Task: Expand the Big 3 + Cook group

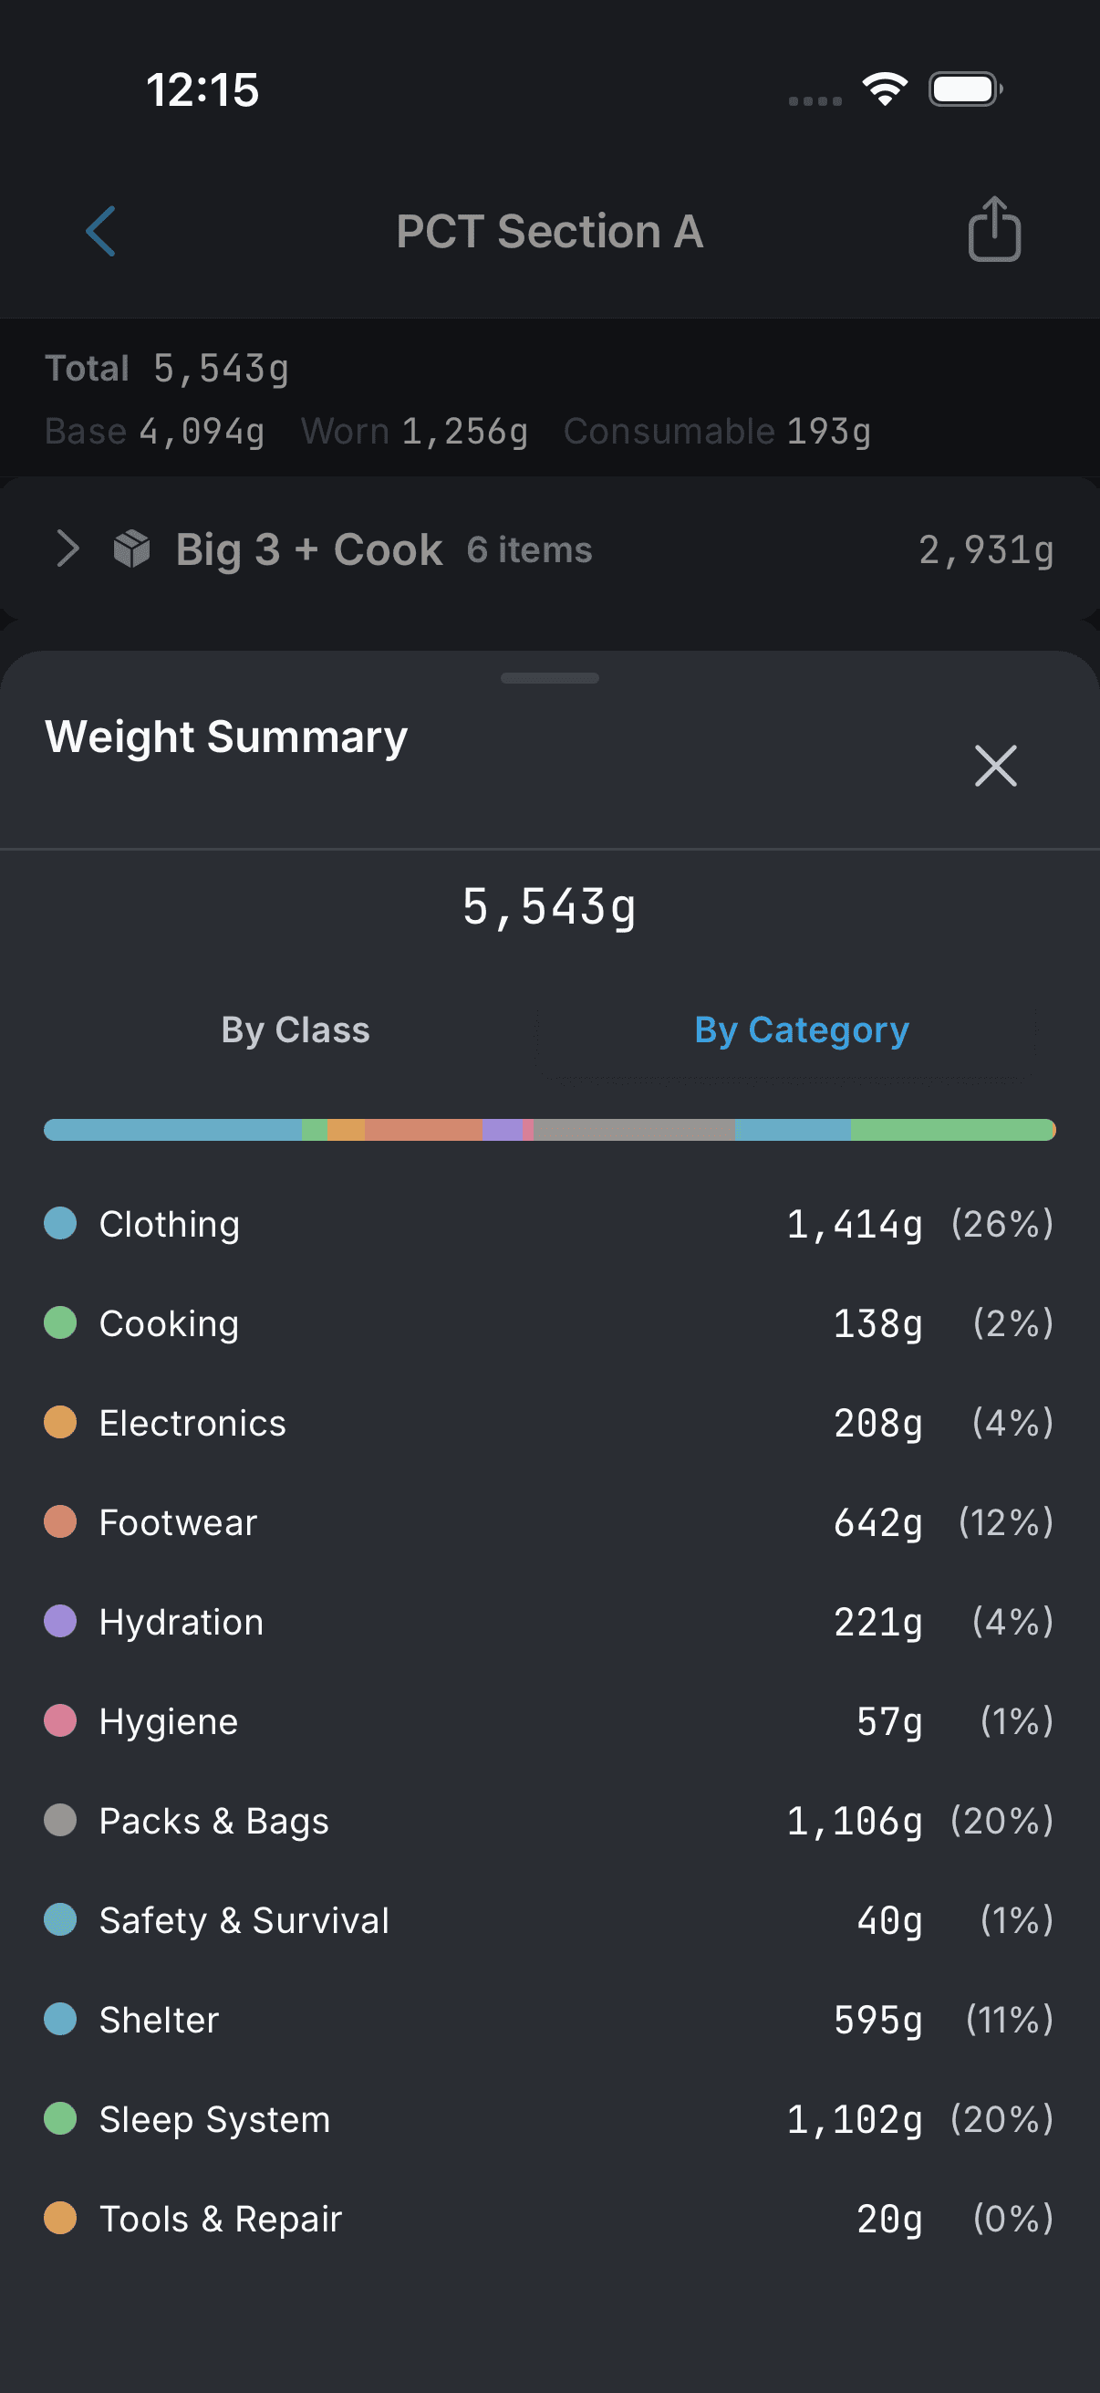Action: pyautogui.click(x=67, y=549)
